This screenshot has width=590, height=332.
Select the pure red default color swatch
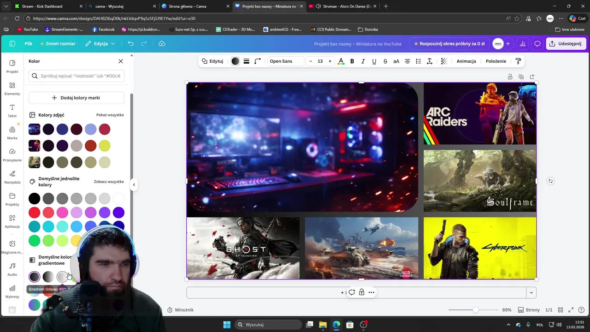(35, 213)
